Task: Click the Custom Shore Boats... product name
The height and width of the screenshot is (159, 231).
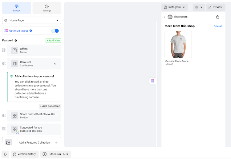Action: coord(177,61)
